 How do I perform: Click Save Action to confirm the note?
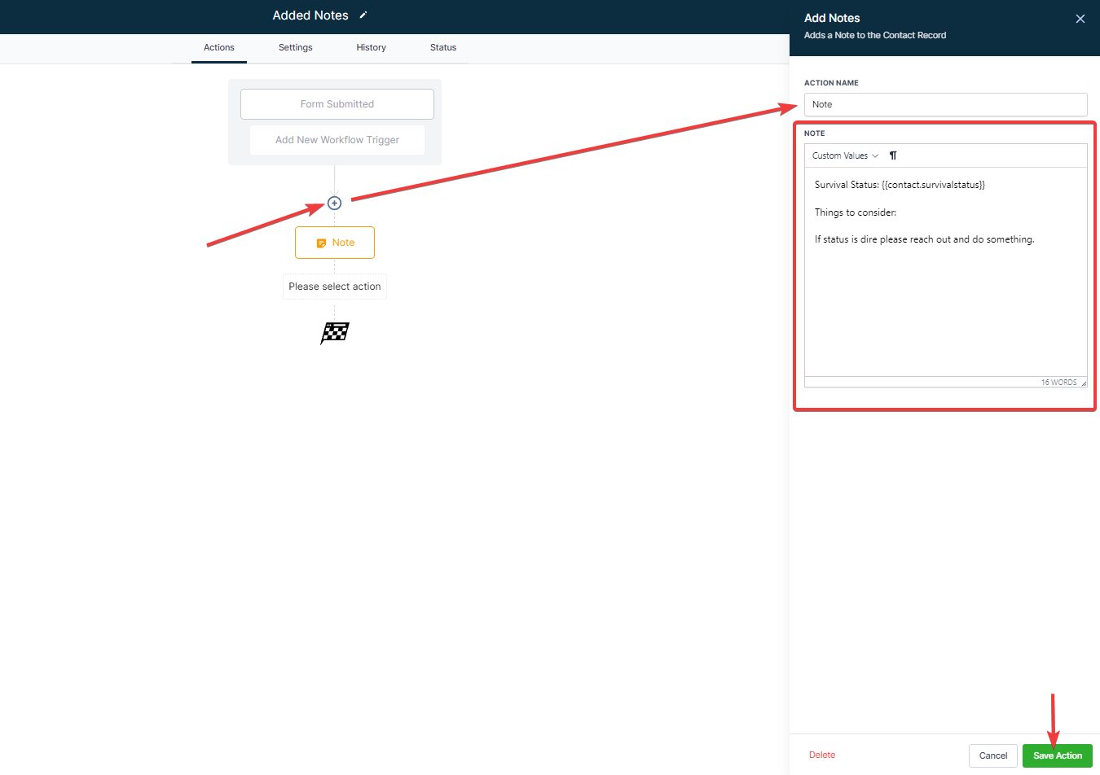click(1057, 755)
